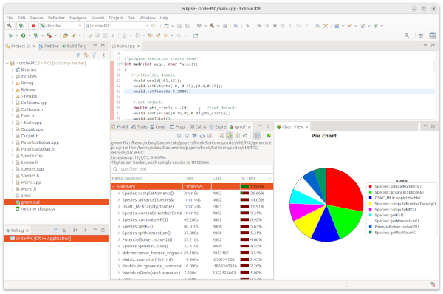Click the blue DSMC_MEX::apply legend swatch
Image resolution: width=443 pixels, height=294 pixels.
(370, 198)
